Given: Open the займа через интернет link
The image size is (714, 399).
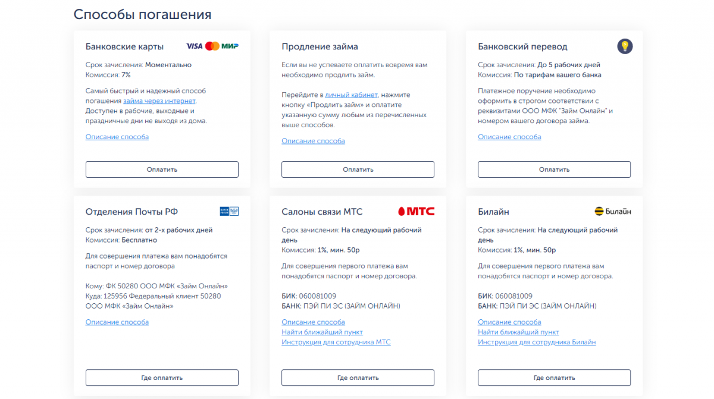Looking at the screenshot, I should [x=159, y=101].
